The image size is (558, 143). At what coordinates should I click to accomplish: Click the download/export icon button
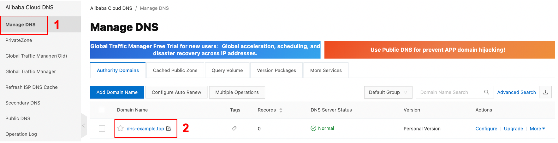click(545, 92)
